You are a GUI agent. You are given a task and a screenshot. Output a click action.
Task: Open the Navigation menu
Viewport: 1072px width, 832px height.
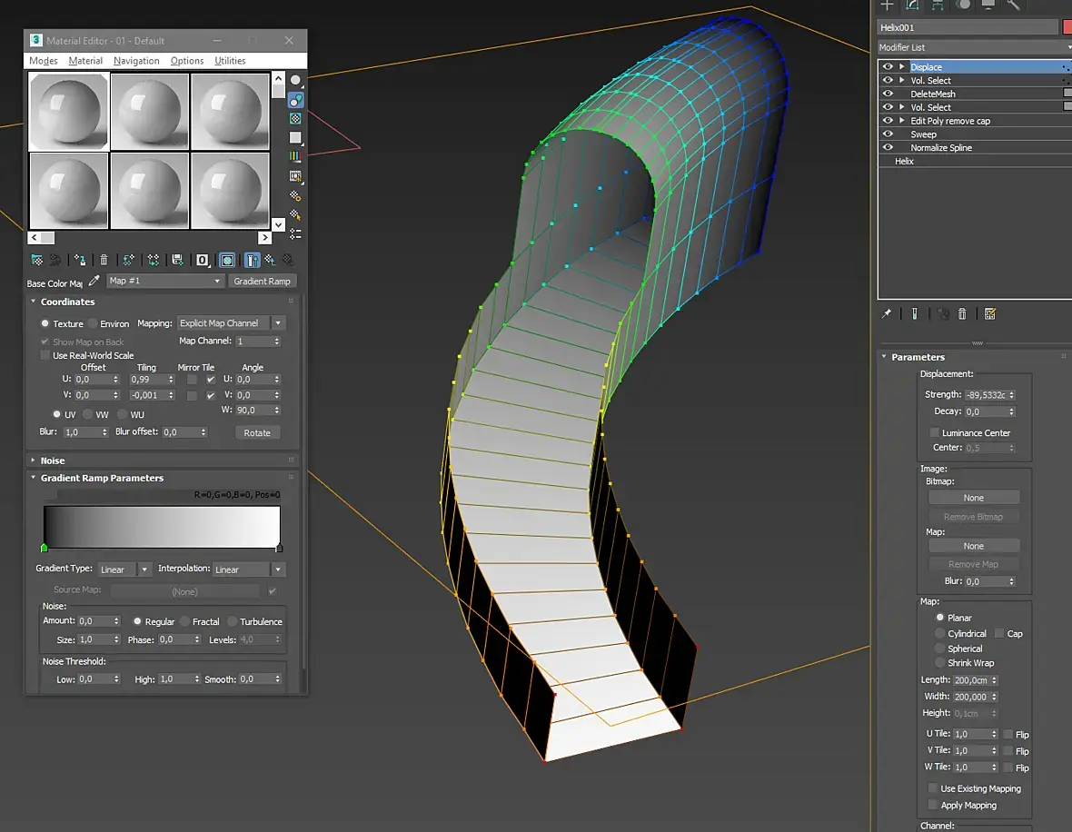[x=136, y=61]
